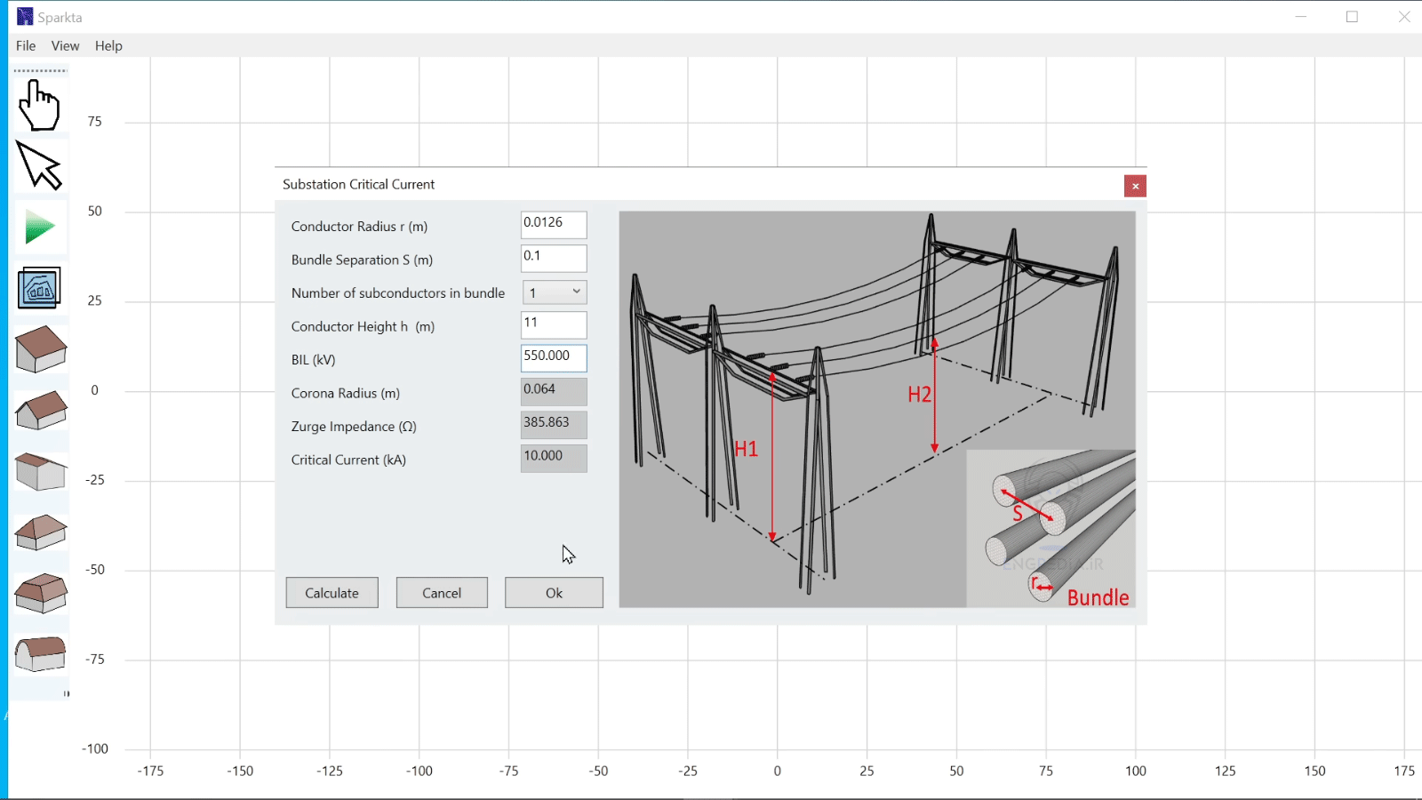Viewport: 1422px width, 800px height.
Task: Open the View menu
Action: [x=65, y=46]
